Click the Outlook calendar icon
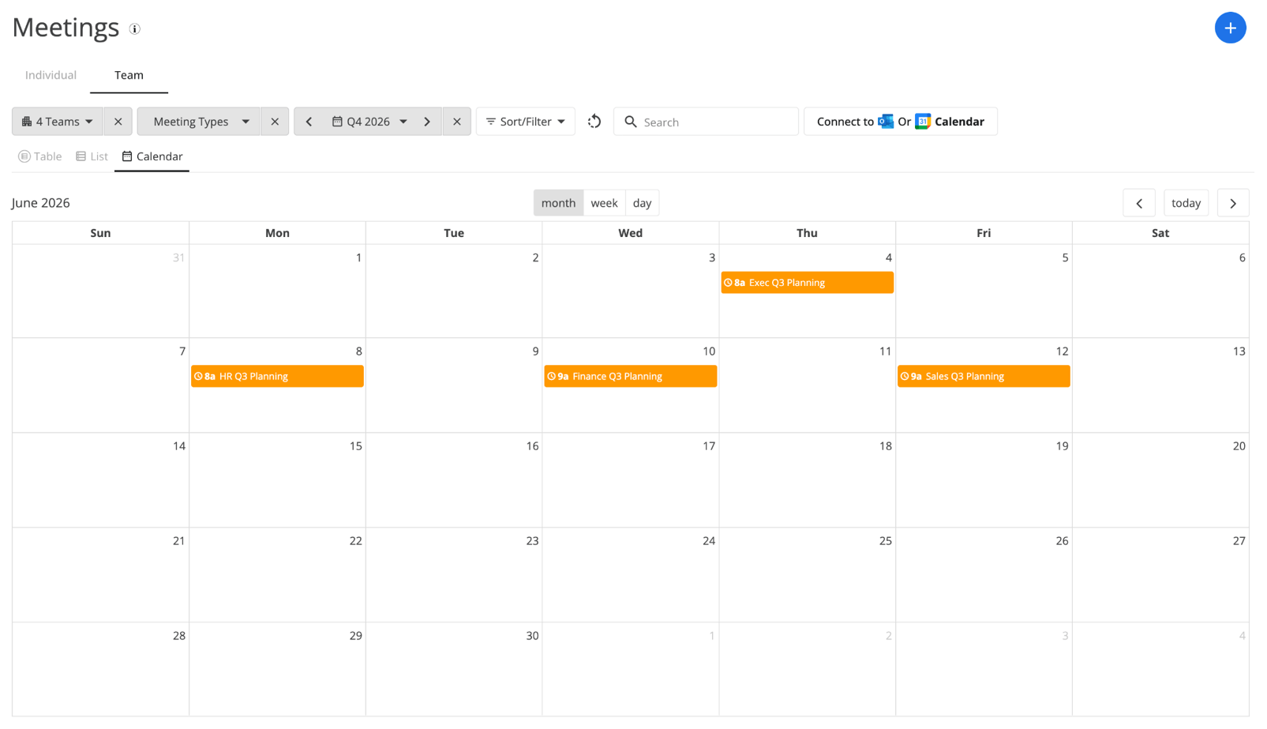Screen dimensions: 1267x729 coord(886,122)
